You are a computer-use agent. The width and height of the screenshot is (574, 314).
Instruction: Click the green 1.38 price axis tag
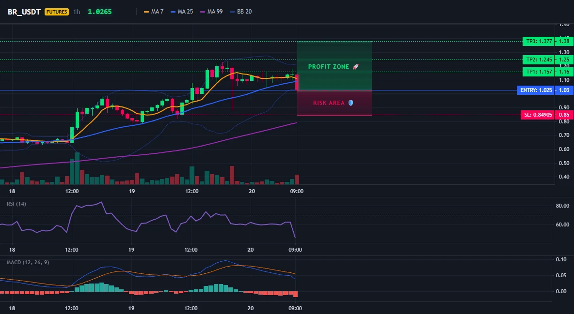coord(564,41)
